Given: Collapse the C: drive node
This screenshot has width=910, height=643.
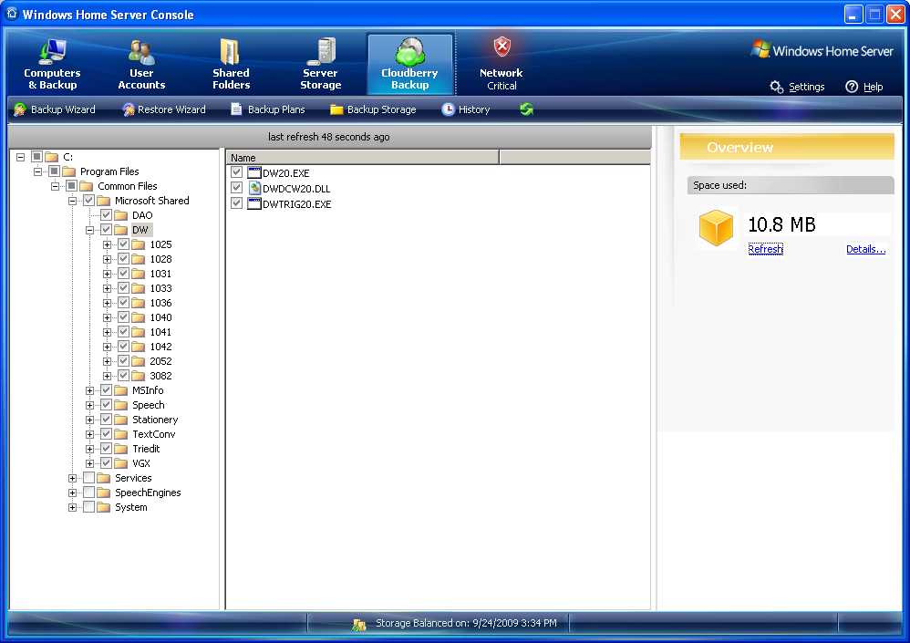Looking at the screenshot, I should click(20, 157).
